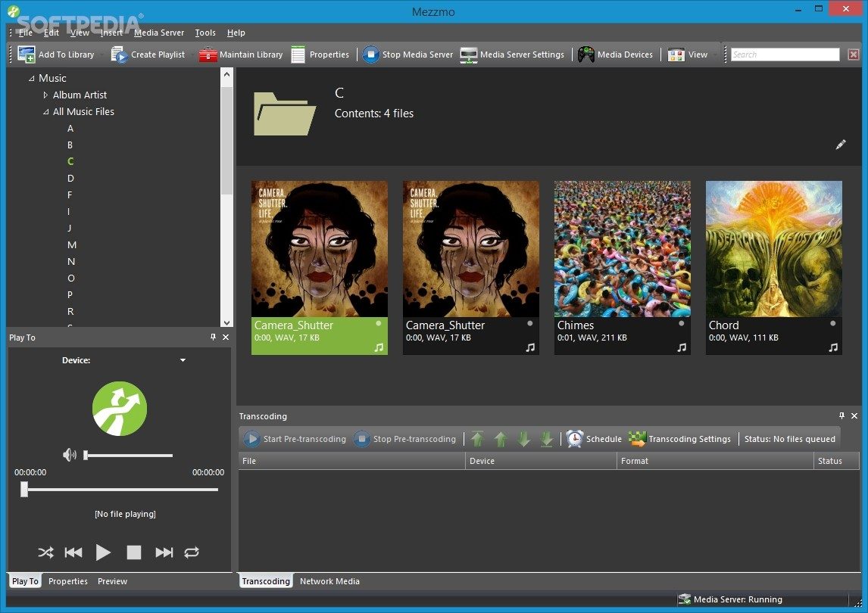The height and width of the screenshot is (613, 868).
Task: Clear search with red X icon
Action: [x=853, y=54]
